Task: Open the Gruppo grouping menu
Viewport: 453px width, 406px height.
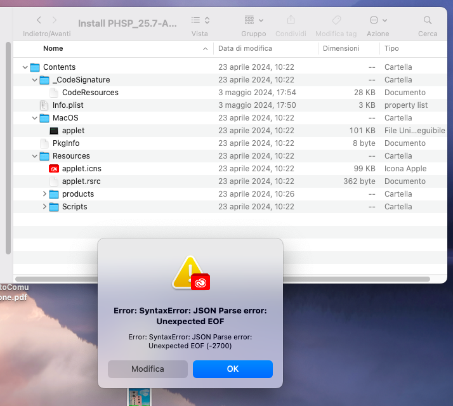Action: [x=254, y=20]
